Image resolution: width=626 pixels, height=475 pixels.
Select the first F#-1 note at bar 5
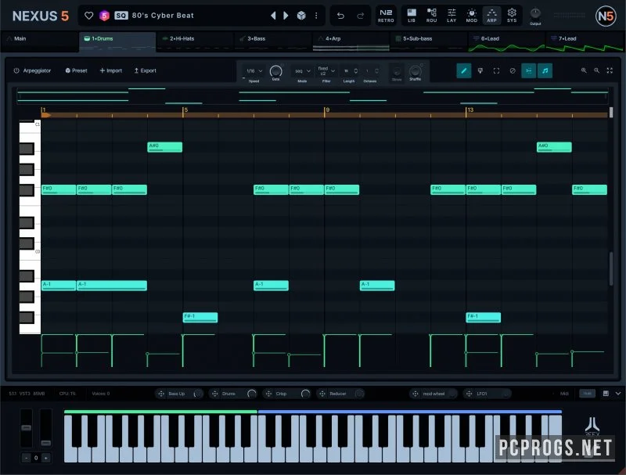click(200, 318)
